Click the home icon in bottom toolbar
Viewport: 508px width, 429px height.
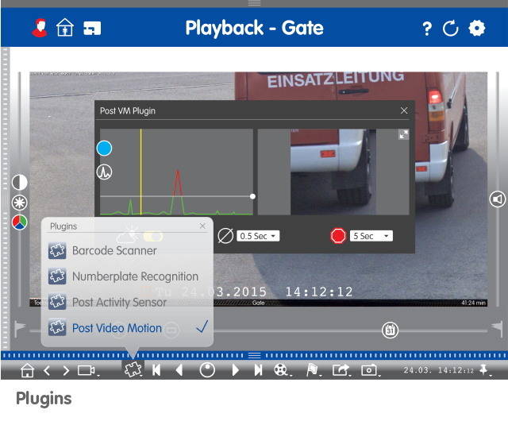pos(27,370)
